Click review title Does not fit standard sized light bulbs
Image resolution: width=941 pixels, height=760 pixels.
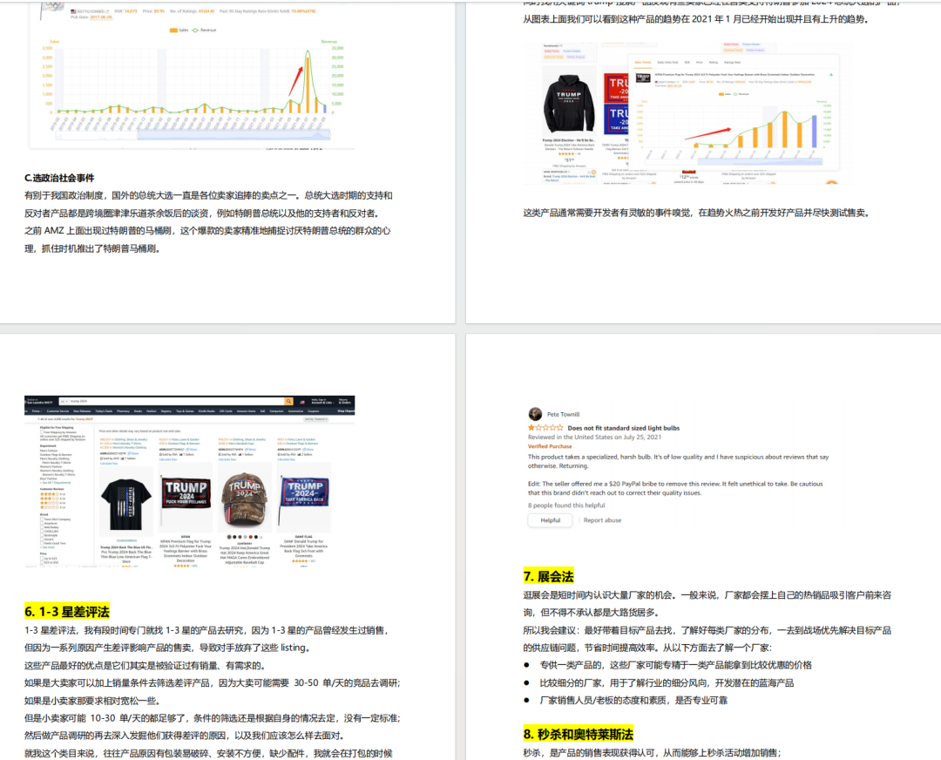pyautogui.click(x=624, y=428)
